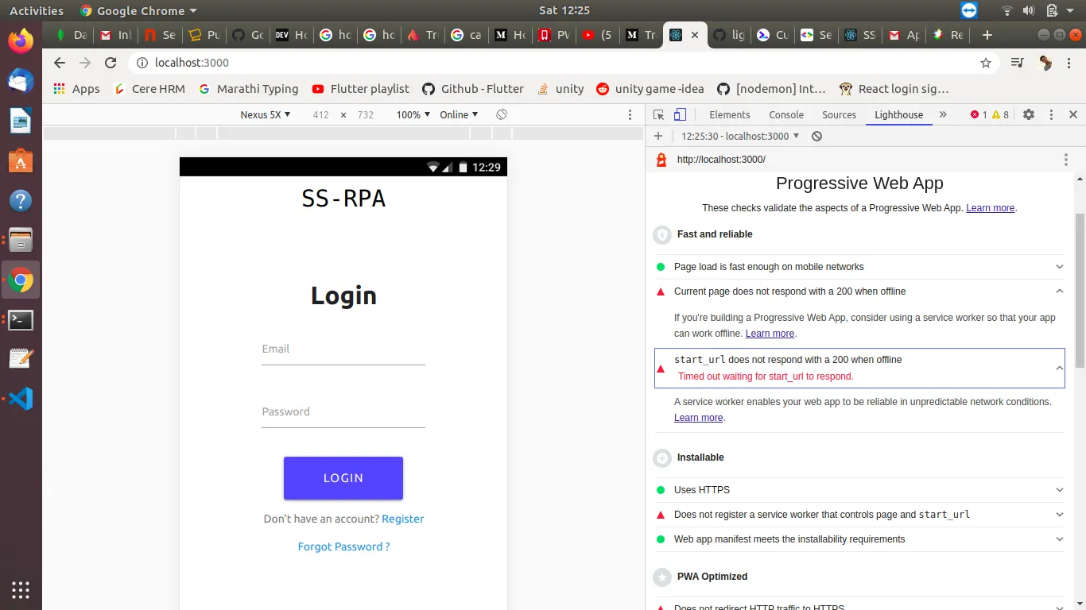This screenshot has height=610, width=1086.
Task: Switch to the Console tab
Action: (786, 114)
